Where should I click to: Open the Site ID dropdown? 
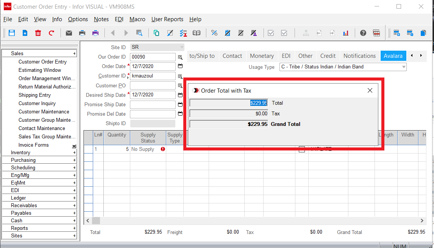coord(181,47)
